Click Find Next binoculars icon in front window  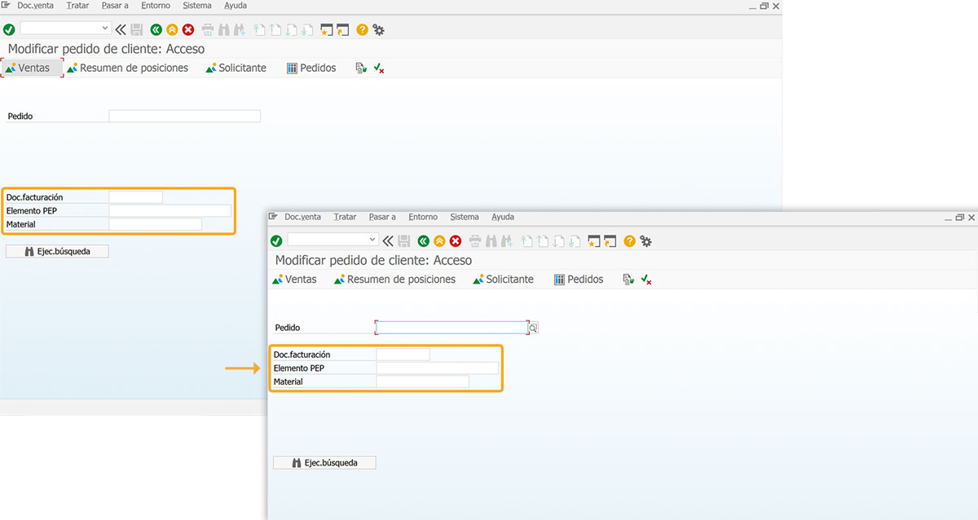coord(507,241)
